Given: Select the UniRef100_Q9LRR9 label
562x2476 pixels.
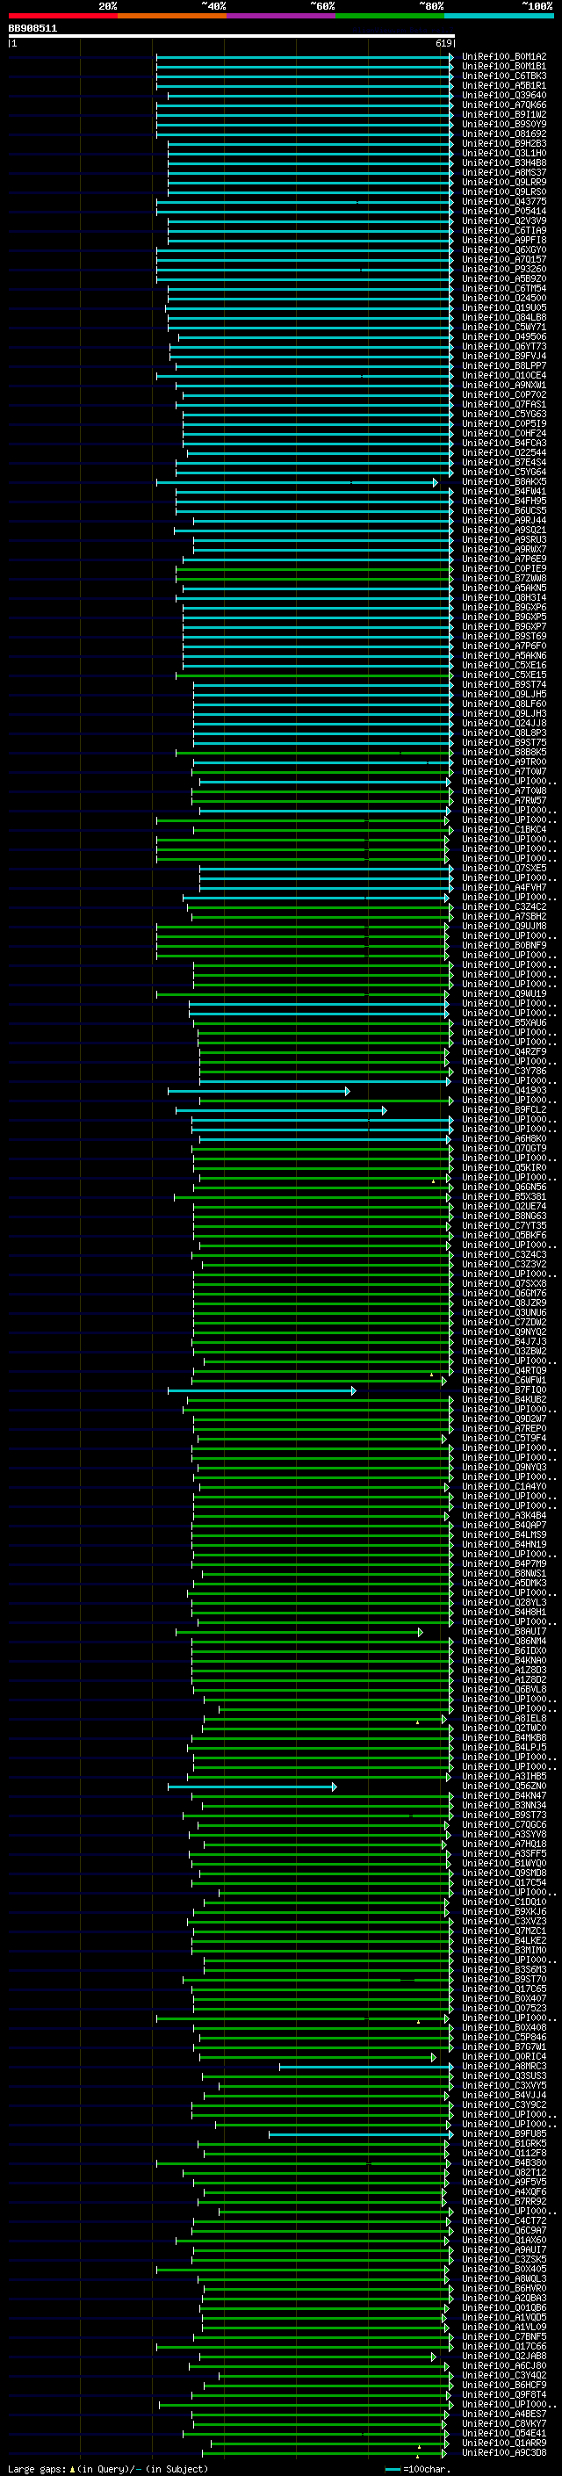Looking at the screenshot, I should pos(504,183).
